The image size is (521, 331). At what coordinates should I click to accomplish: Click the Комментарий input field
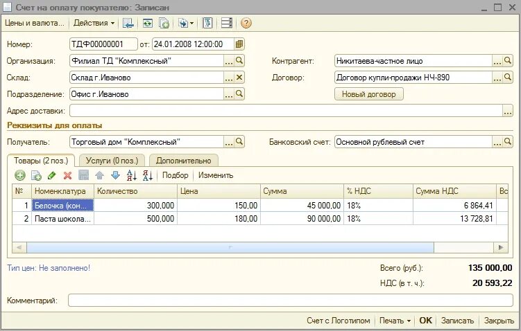tap(291, 301)
